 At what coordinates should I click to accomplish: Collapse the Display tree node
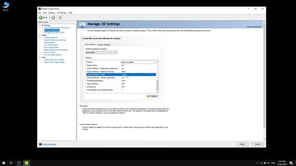pyautogui.click(x=40, y=35)
